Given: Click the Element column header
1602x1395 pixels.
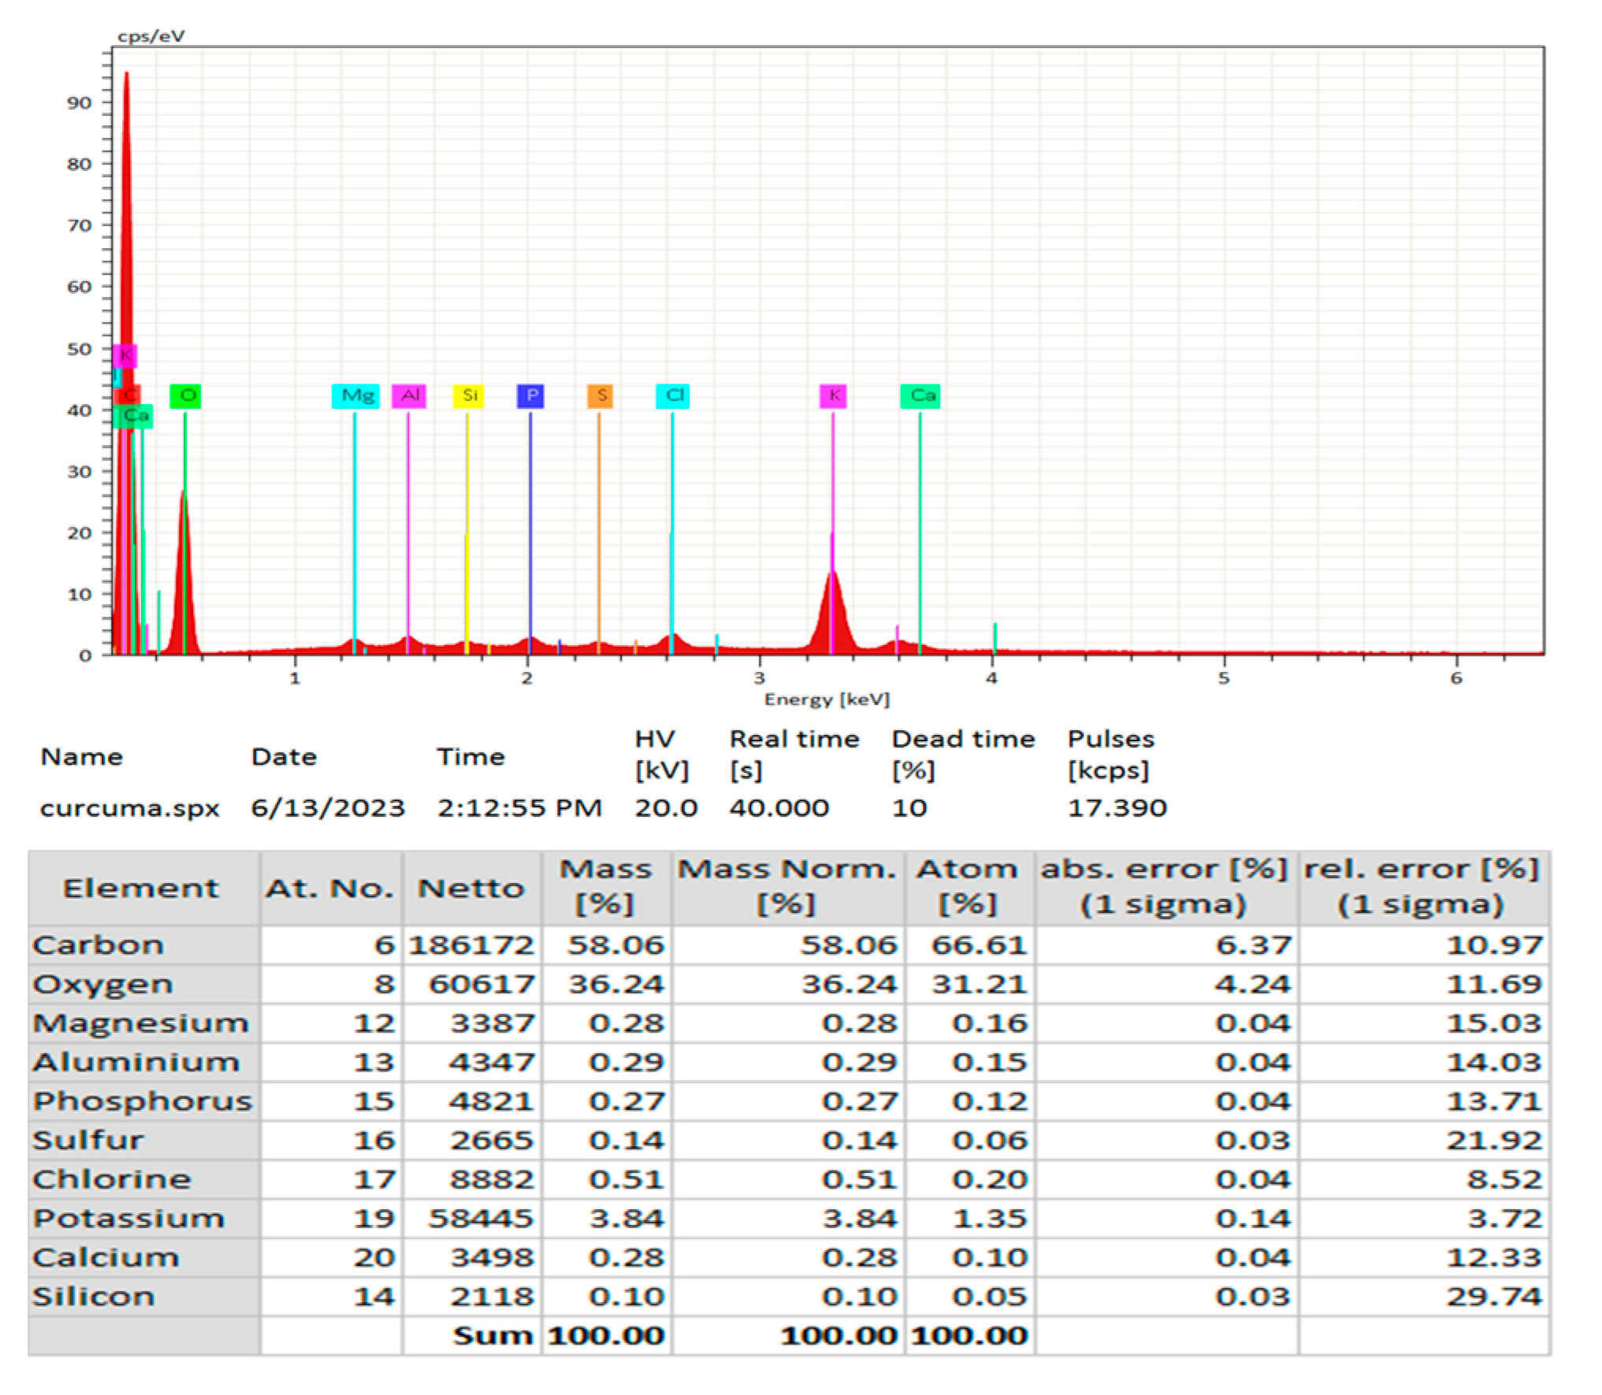Looking at the screenshot, I should click(142, 888).
